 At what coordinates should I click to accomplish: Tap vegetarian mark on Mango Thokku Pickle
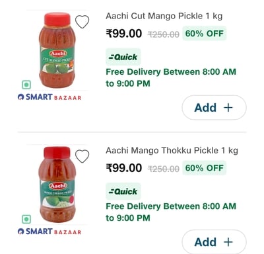[26, 219]
